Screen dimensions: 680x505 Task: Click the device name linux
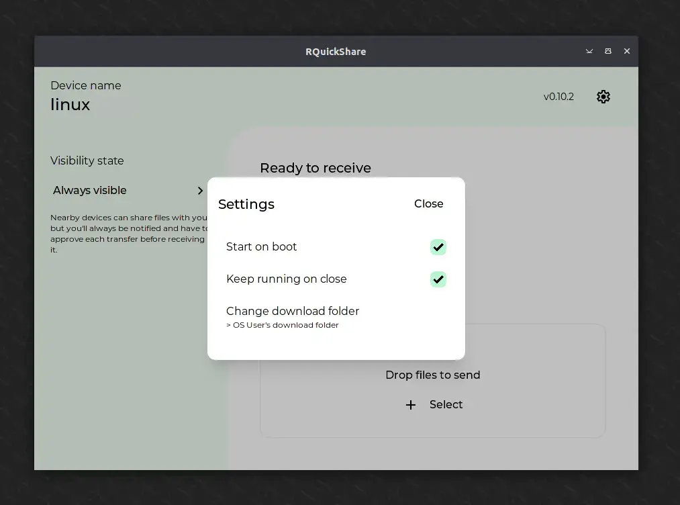click(70, 105)
